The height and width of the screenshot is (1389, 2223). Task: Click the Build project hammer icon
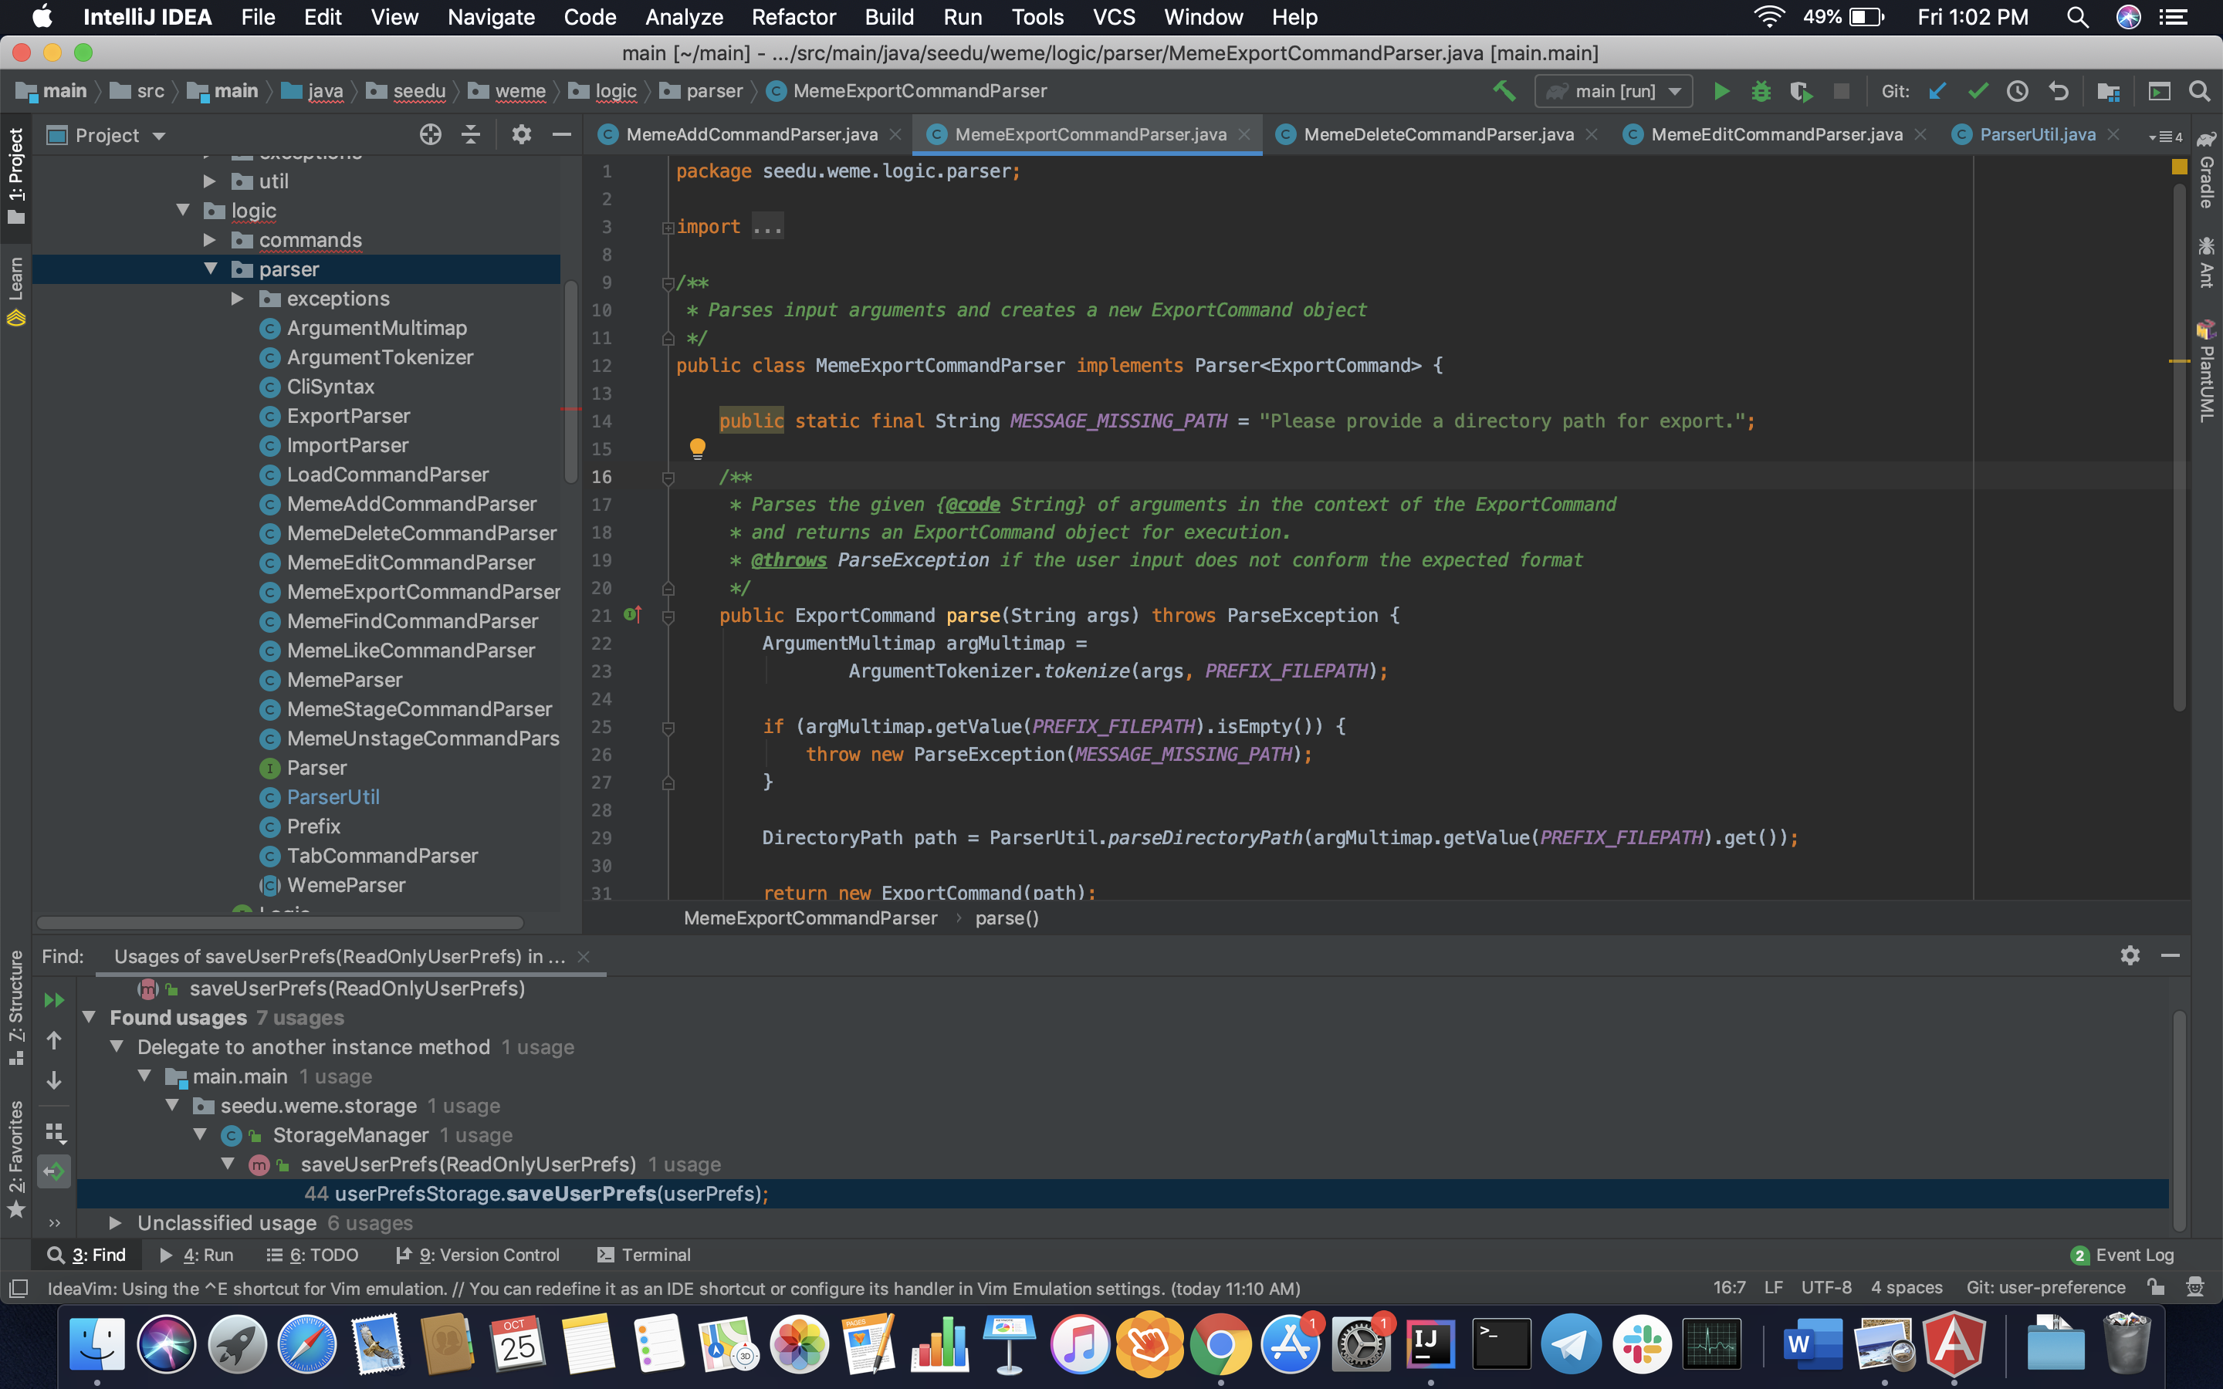pyautogui.click(x=1504, y=91)
